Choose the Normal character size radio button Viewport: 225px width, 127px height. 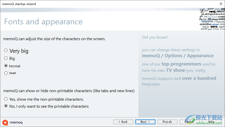(x=6, y=66)
